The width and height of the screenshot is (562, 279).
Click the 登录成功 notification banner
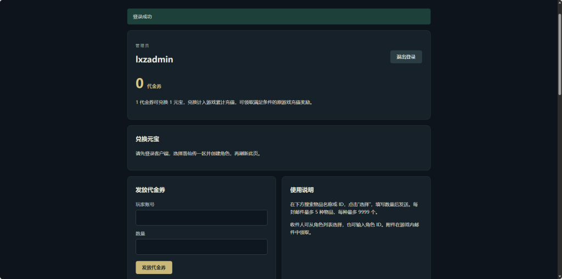(x=279, y=16)
